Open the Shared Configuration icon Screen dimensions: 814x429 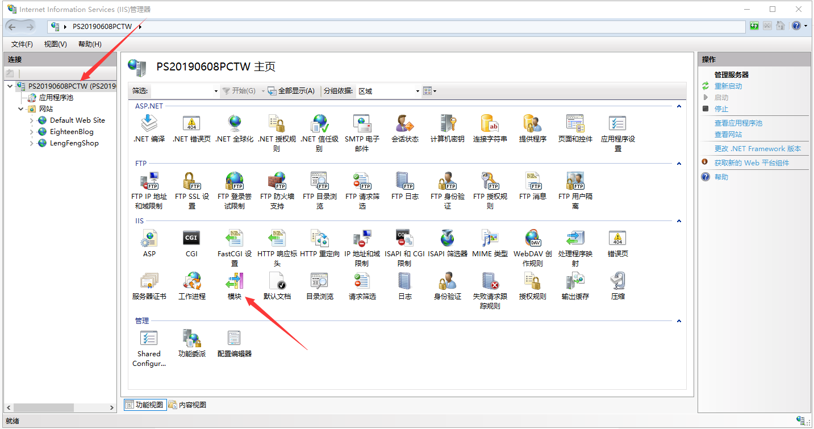click(149, 348)
